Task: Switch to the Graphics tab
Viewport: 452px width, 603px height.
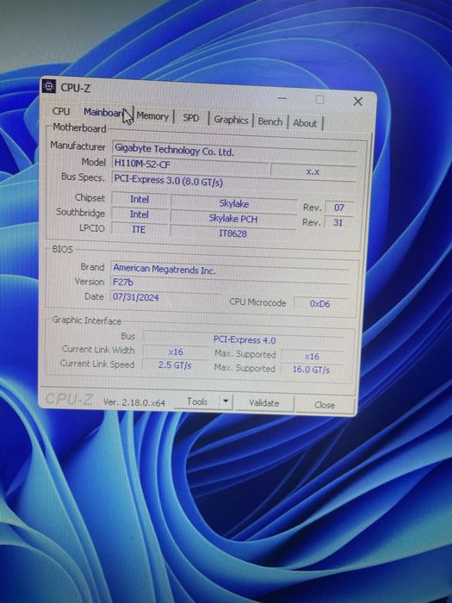Action: click(231, 120)
